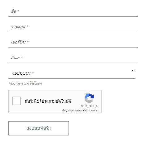Click the ชื่อ * placeholder label

(15, 11)
